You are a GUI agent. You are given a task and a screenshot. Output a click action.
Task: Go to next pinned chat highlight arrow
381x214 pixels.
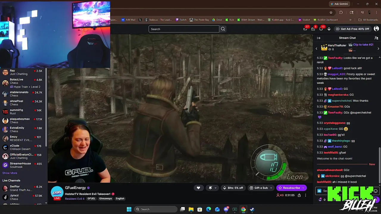pos(378,48)
